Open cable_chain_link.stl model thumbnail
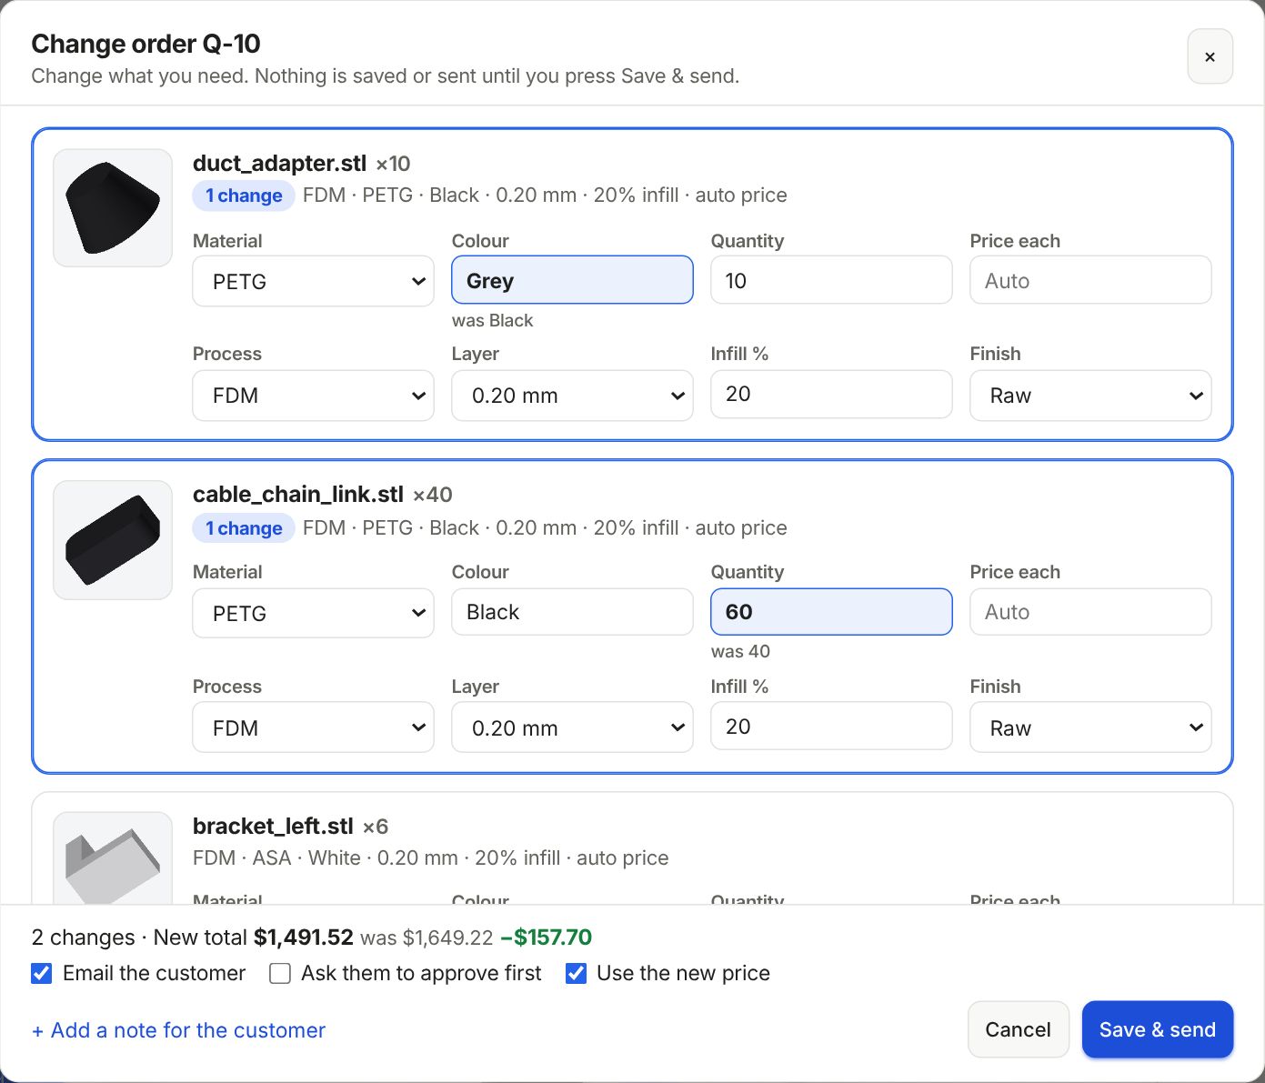The height and width of the screenshot is (1083, 1265). [113, 540]
